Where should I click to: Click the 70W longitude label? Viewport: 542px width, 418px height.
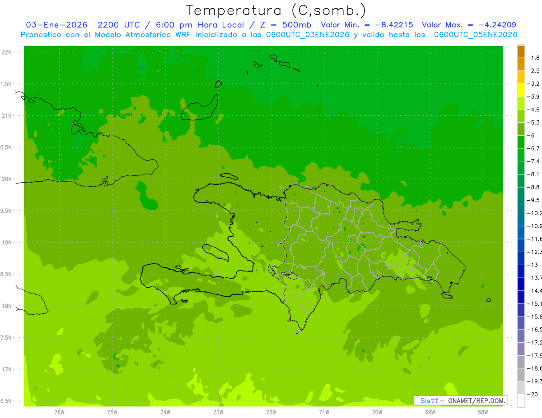pos(377,412)
